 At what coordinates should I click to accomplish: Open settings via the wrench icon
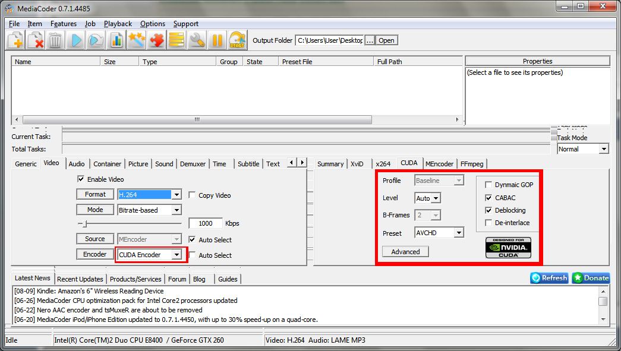(x=197, y=40)
